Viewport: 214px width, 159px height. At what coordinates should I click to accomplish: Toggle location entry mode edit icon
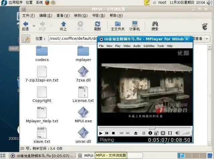(x=26, y=39)
